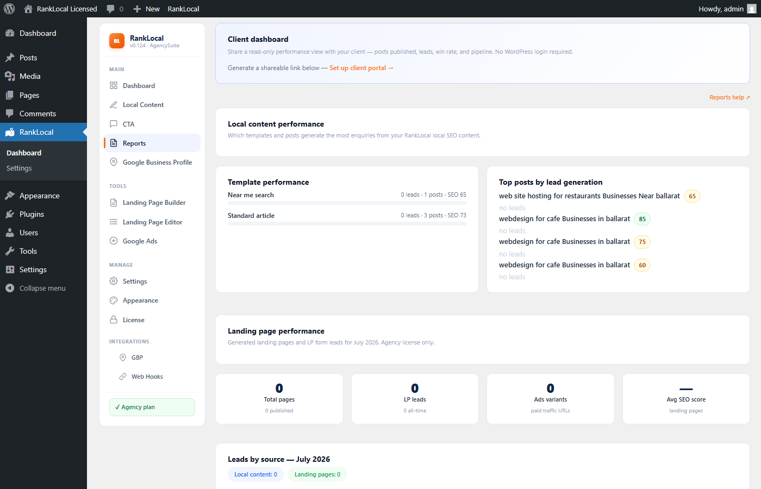Image resolution: width=761 pixels, height=489 pixels.
Task: Click the Near me search progress bar
Action: 347,203
